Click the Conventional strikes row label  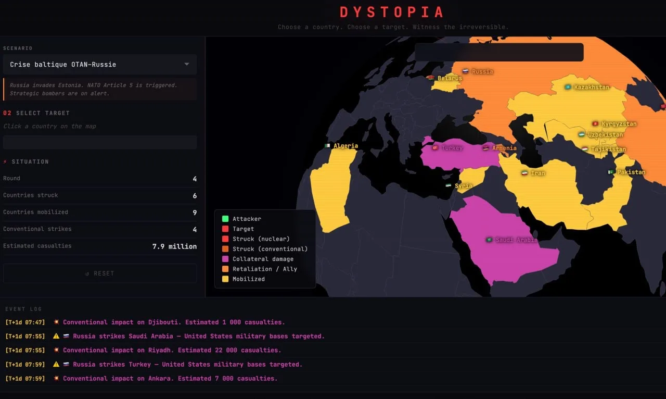tap(37, 229)
